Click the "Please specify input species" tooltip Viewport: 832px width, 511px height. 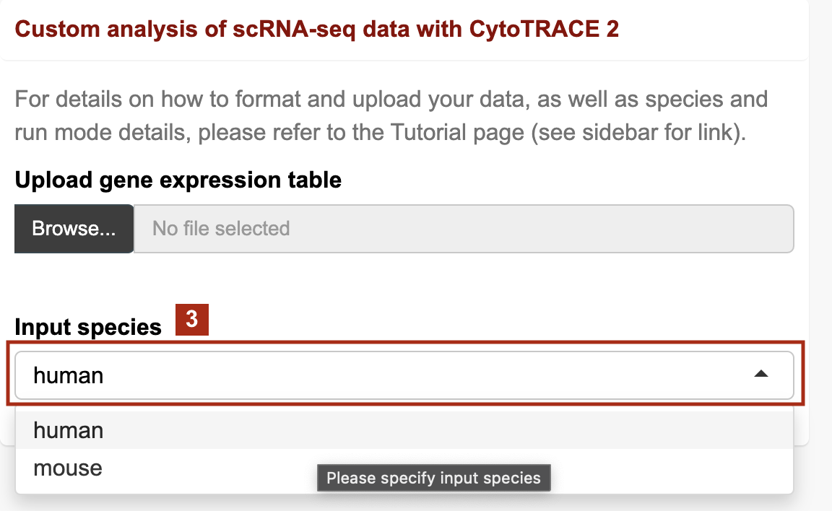(433, 477)
